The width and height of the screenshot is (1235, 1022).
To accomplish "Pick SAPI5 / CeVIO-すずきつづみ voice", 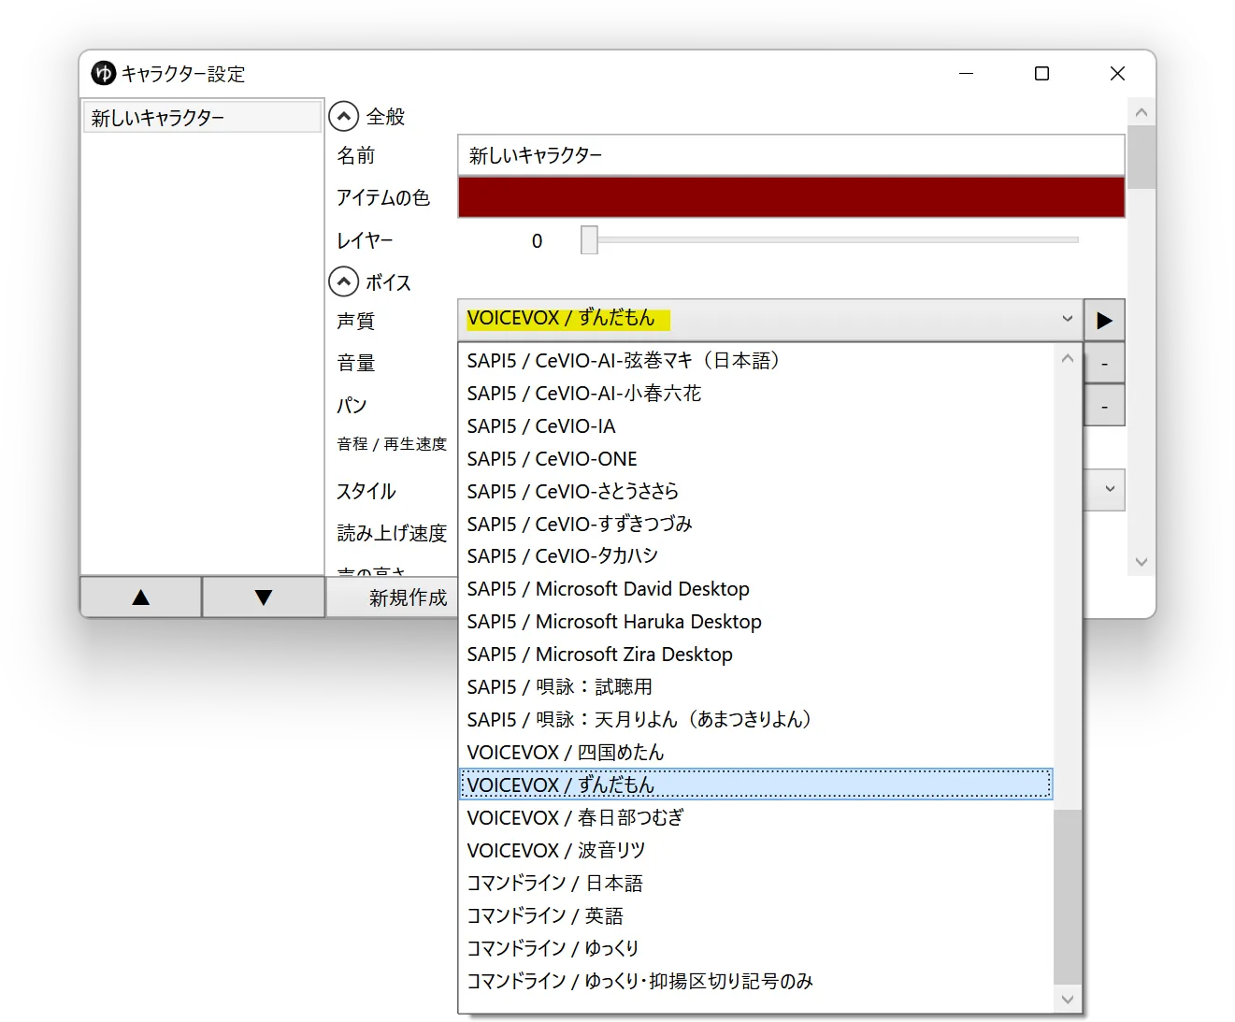I will click(755, 524).
